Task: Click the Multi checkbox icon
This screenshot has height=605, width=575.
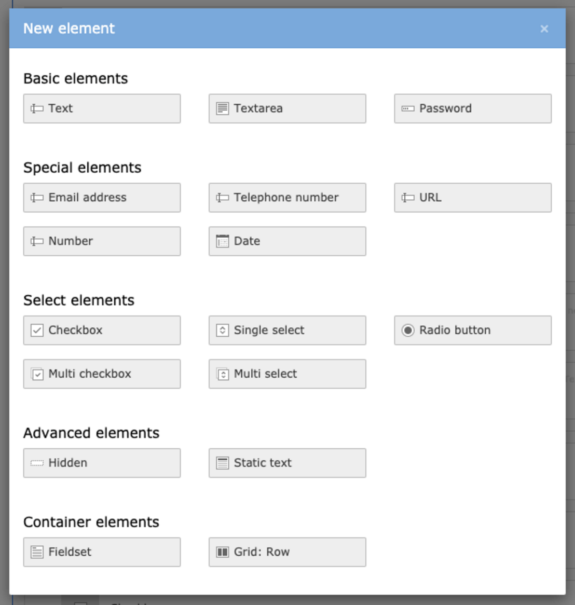Action: point(37,374)
